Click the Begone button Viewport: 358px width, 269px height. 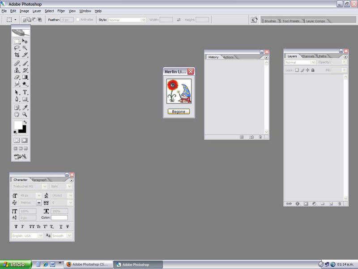click(179, 111)
